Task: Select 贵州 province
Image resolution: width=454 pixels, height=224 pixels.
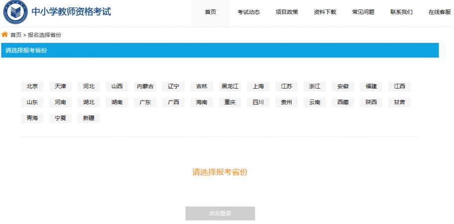Action: tap(286, 102)
